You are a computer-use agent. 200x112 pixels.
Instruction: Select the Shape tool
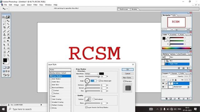coord(8,48)
